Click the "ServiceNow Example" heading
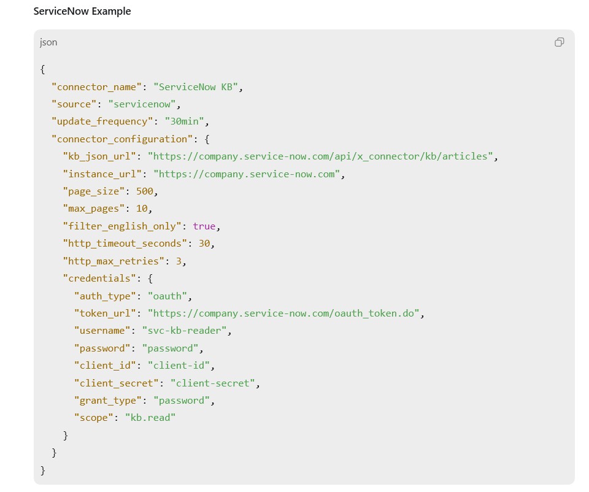 82,11
